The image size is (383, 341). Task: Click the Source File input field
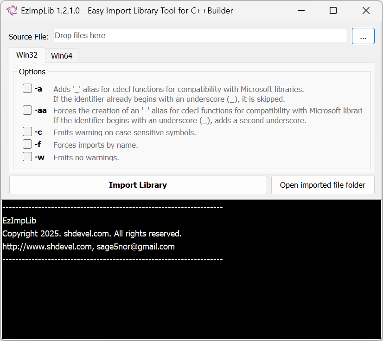tap(200, 35)
